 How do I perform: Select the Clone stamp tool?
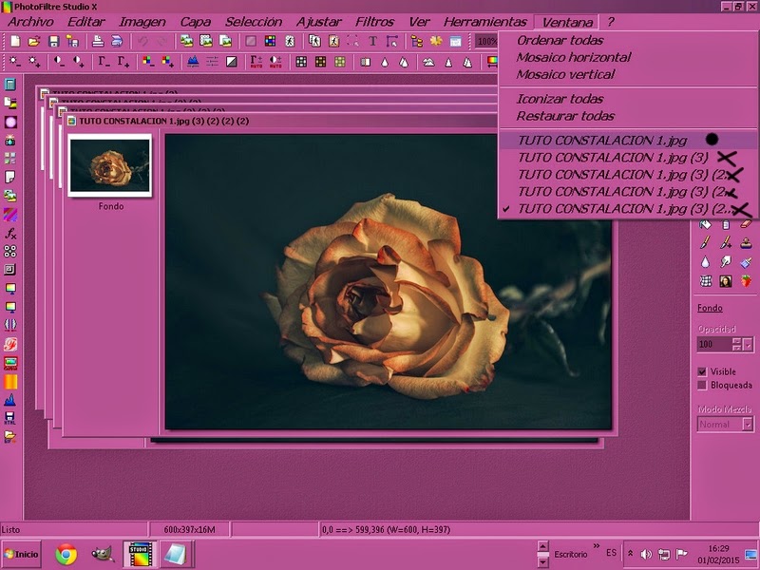coord(746,243)
